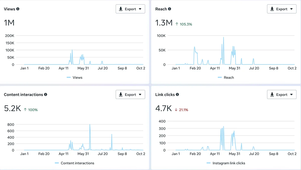Expand the Link clicks Export dropdown arrow
This screenshot has height=170, width=301.
(x=291, y=94)
